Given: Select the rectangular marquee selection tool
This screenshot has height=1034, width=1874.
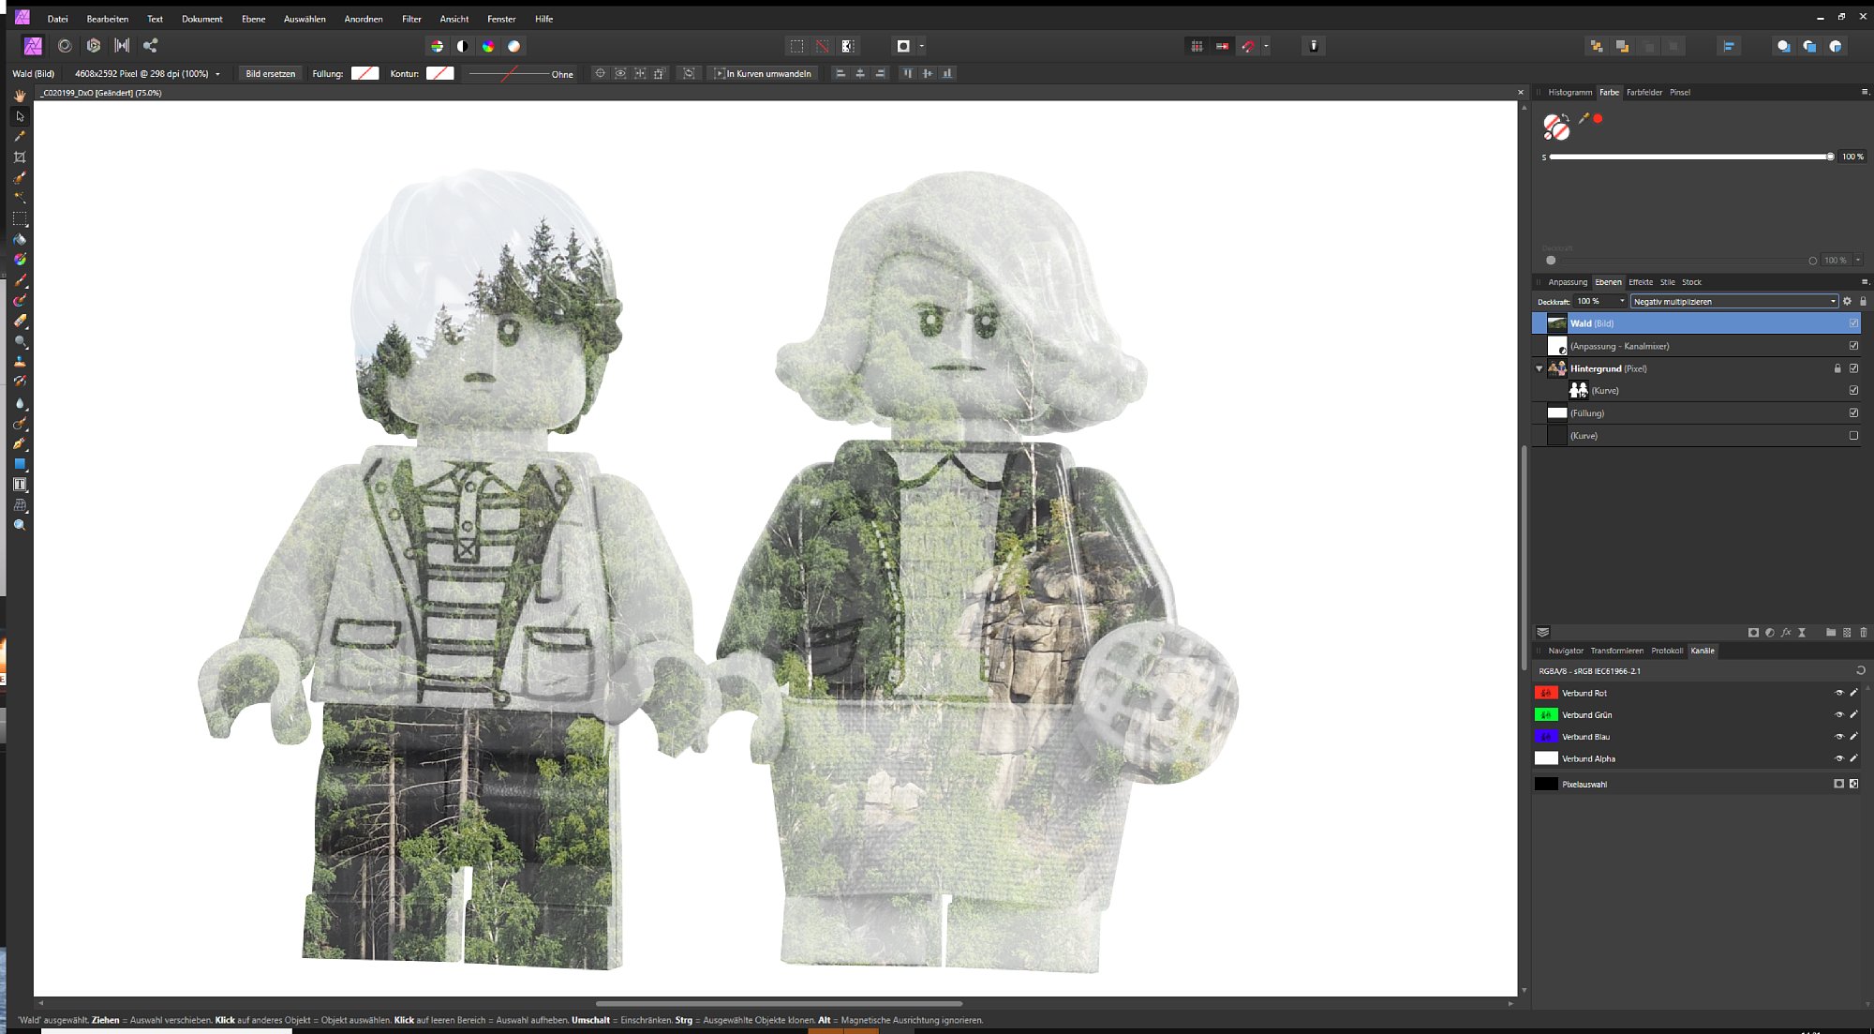Looking at the screenshot, I should (x=20, y=218).
